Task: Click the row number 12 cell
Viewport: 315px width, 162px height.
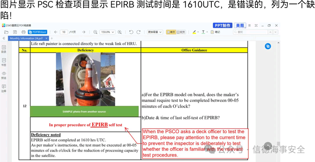Action: tap(25, 106)
